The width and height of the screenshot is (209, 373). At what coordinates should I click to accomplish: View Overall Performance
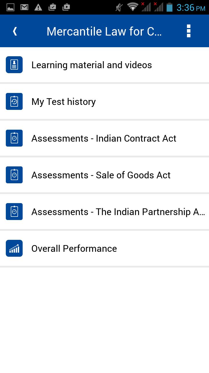tap(74, 249)
